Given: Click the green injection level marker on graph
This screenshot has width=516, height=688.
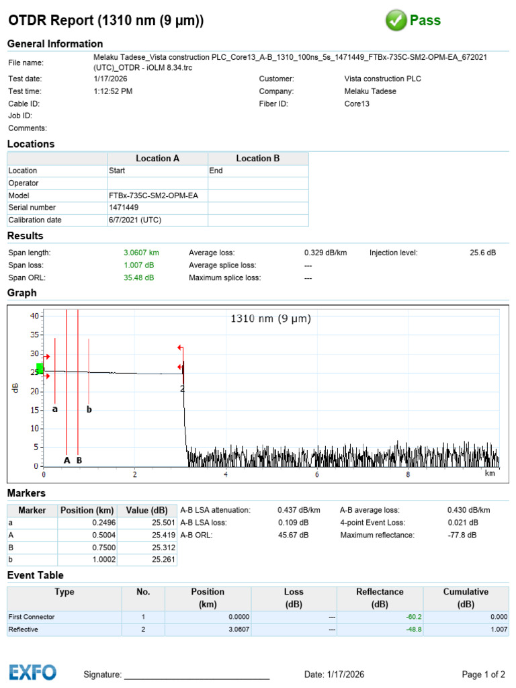Looking at the screenshot, I should tap(40, 368).
